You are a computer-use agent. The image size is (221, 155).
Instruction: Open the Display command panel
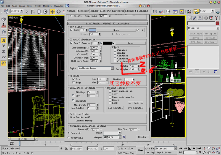click(x=211, y=18)
